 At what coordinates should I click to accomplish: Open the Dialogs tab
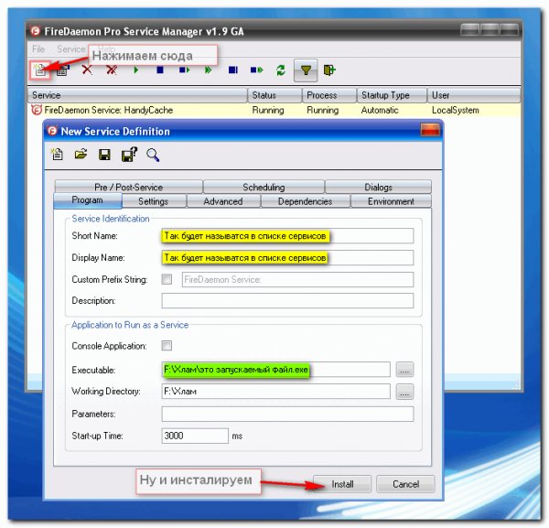coord(378,187)
